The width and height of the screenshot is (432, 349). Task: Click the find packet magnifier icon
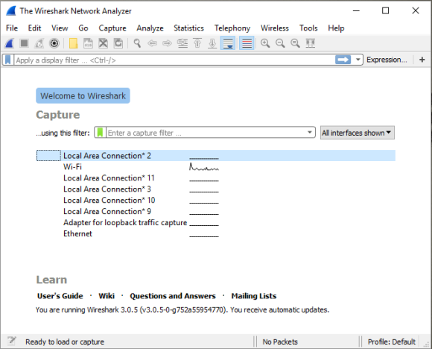pyautogui.click(x=137, y=43)
